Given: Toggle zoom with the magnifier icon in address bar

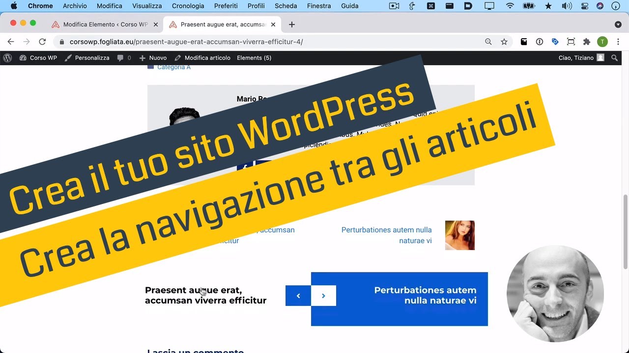Looking at the screenshot, I should pos(488,42).
